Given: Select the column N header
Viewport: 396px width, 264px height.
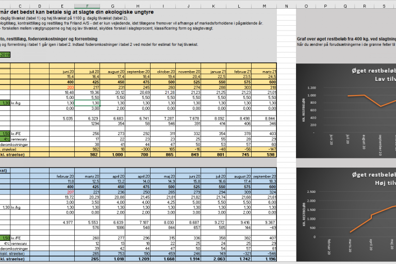Looking at the screenshot, I should [286, 6].
